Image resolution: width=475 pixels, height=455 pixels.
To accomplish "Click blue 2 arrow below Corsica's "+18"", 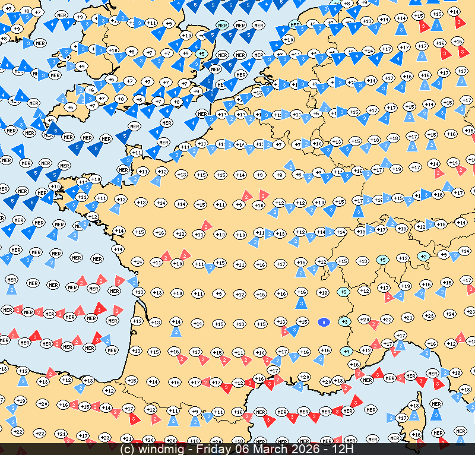I will click(x=414, y=416).
